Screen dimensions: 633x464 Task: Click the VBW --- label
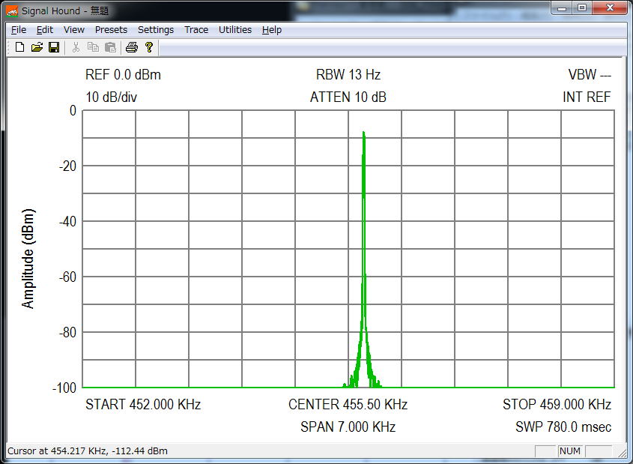pyautogui.click(x=590, y=75)
